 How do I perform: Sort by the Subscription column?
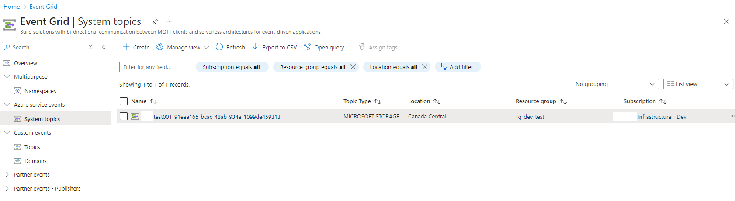[645, 101]
